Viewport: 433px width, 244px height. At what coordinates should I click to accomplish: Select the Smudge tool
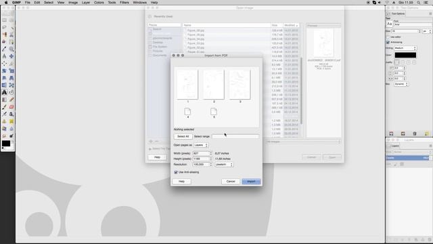coord(5,136)
